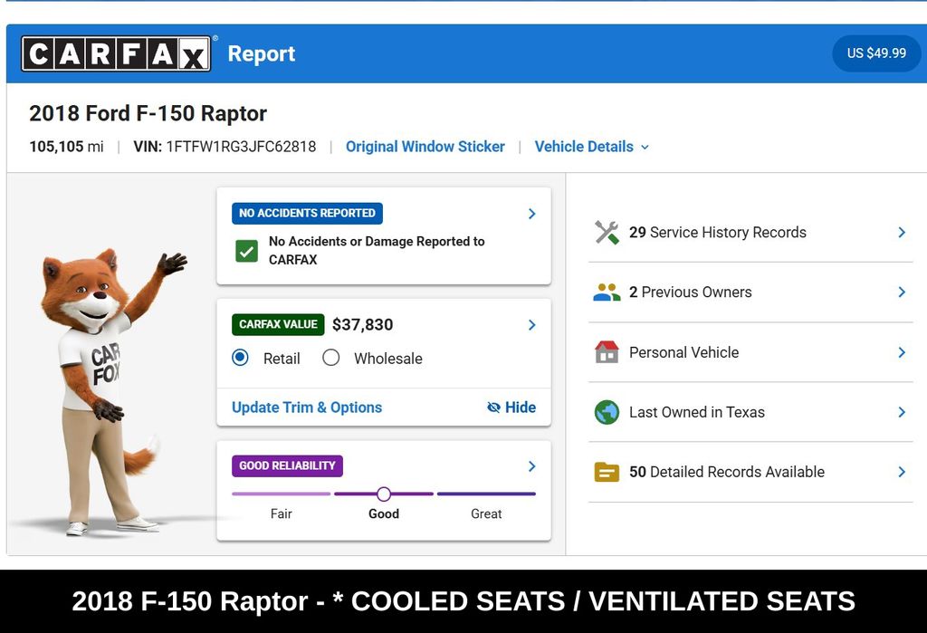Click the CARFAX VALUE badge
The image size is (927, 633).
(278, 325)
